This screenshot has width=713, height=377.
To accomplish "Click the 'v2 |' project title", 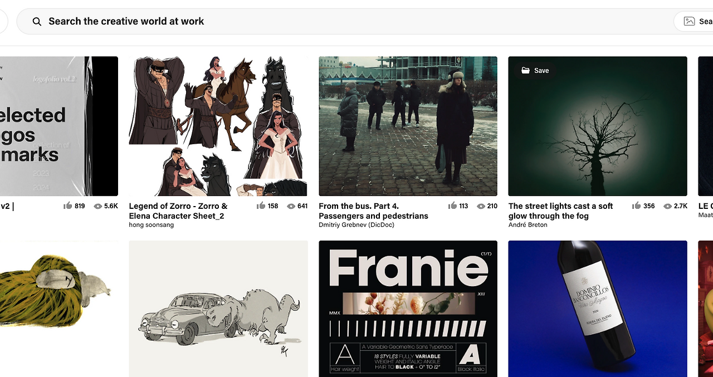I will click(x=7, y=206).
